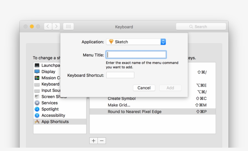Click the search magnifier icon
Viewport: 248px width, 151px height.
[x=191, y=27]
